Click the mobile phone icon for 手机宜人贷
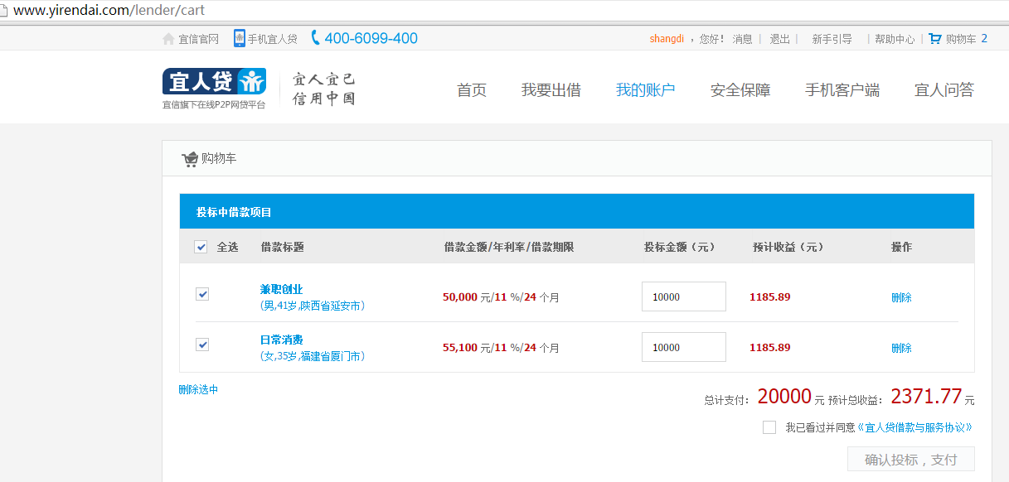The height and width of the screenshot is (482, 1009). [x=240, y=38]
